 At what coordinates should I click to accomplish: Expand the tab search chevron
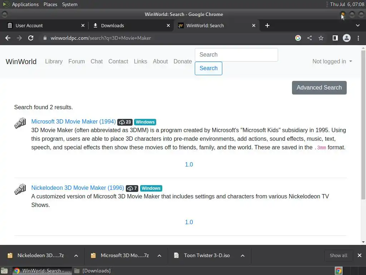point(357,25)
